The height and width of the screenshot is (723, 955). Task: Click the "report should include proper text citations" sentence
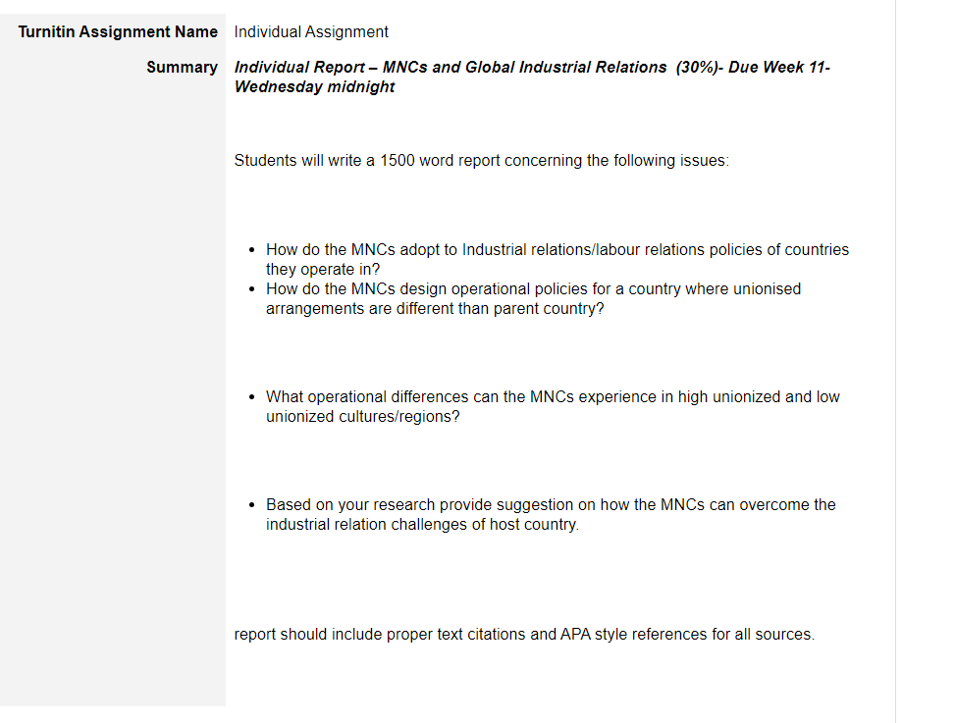pyautogui.click(x=524, y=634)
